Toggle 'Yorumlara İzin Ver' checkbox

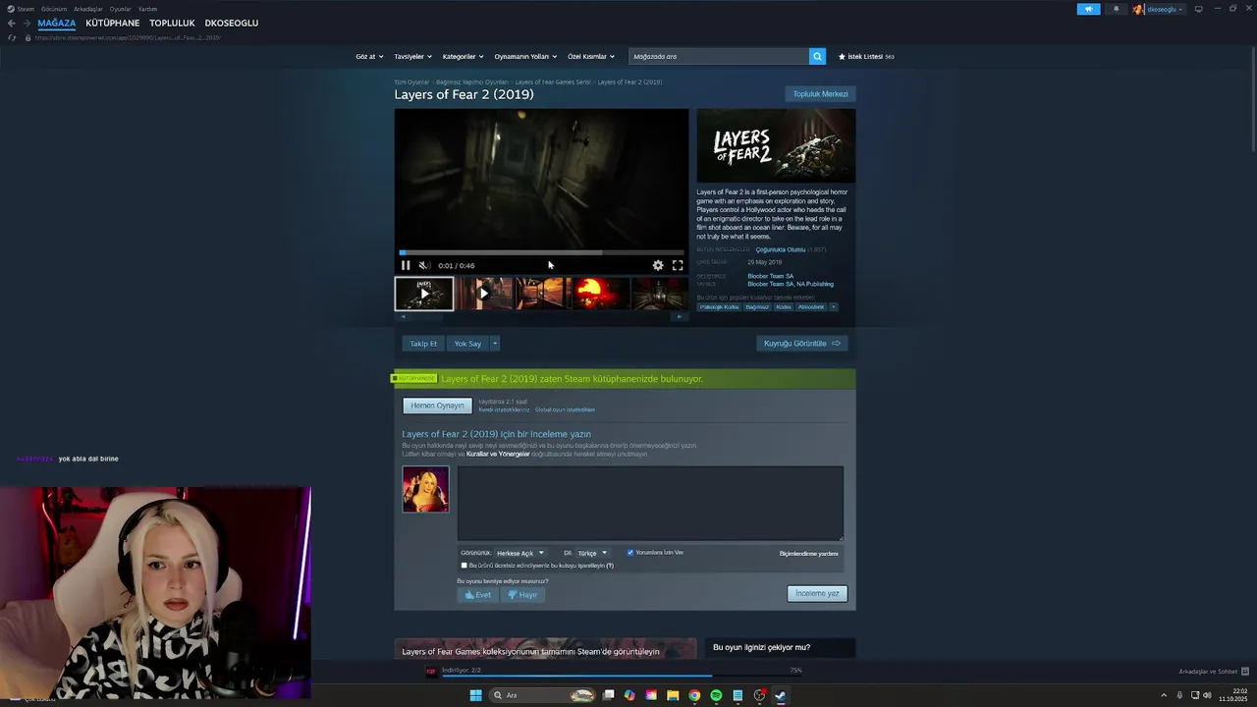click(x=630, y=553)
